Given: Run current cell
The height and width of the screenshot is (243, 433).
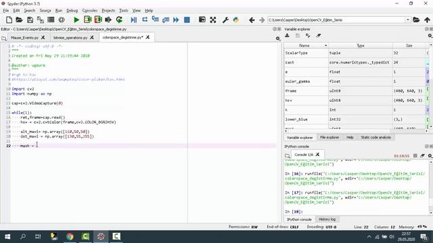Looking at the screenshot, I should coord(87,20).
